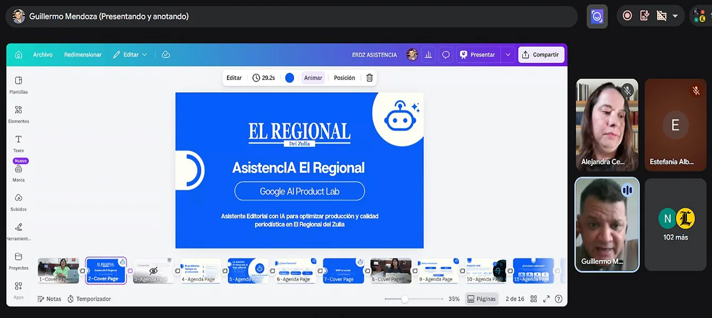
Task: Click the crossed-out layout icon in meeting bar
Action: [x=662, y=16]
